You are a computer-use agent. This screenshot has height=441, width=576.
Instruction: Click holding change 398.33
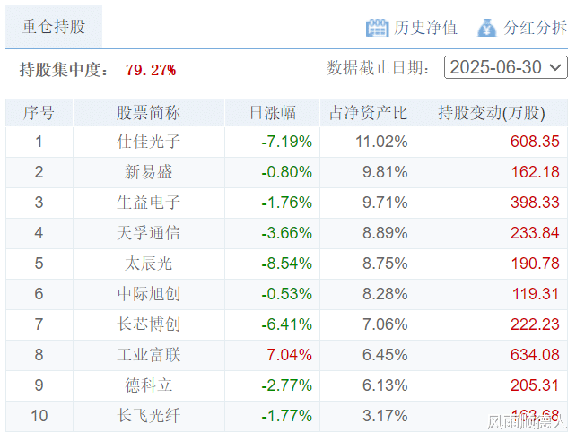tap(535, 203)
